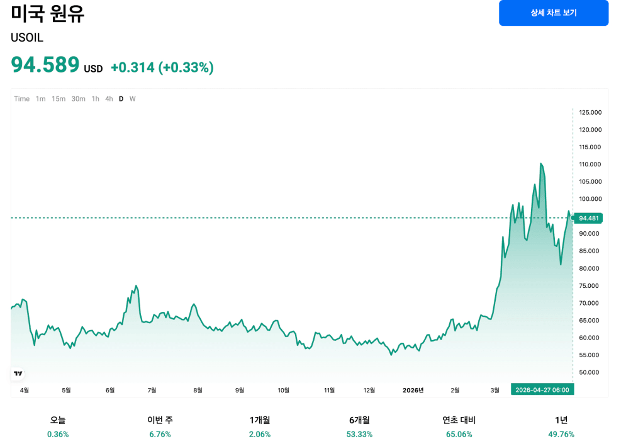Click the 2026년 label on time axis

(413, 391)
